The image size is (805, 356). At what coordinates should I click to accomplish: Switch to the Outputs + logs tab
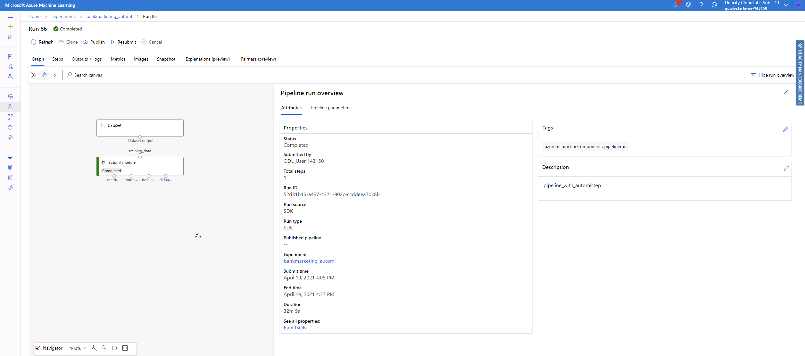click(87, 59)
